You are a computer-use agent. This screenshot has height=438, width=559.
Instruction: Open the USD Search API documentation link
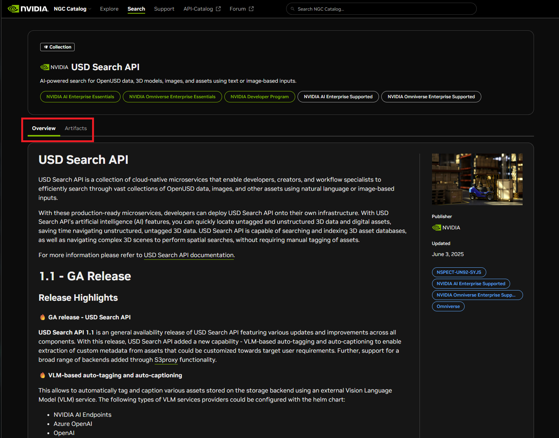click(189, 255)
